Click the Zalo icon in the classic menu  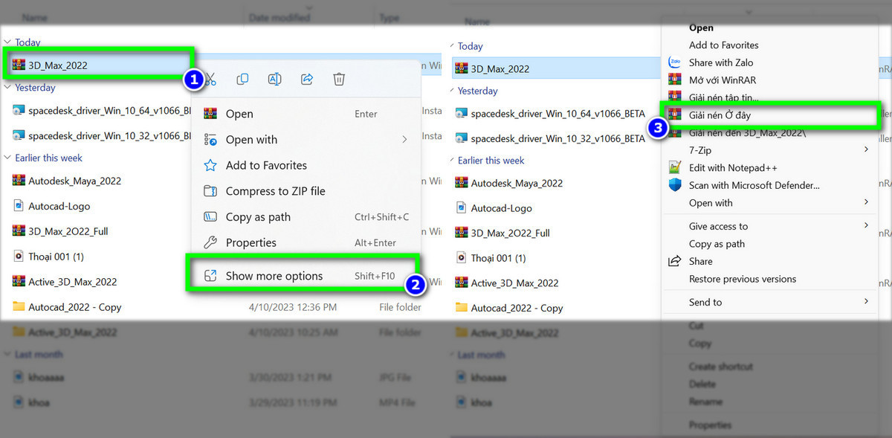(675, 62)
